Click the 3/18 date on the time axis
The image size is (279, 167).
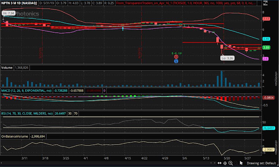coord(45,158)
